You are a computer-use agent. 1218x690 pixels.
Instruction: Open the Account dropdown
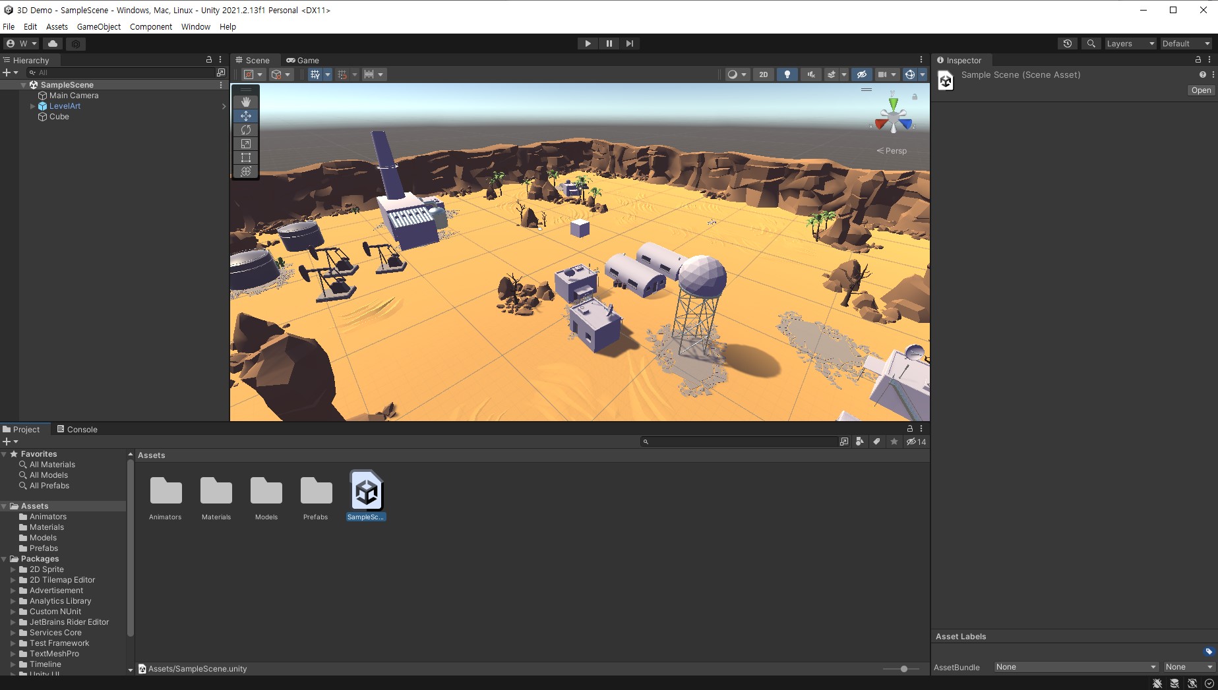click(21, 43)
